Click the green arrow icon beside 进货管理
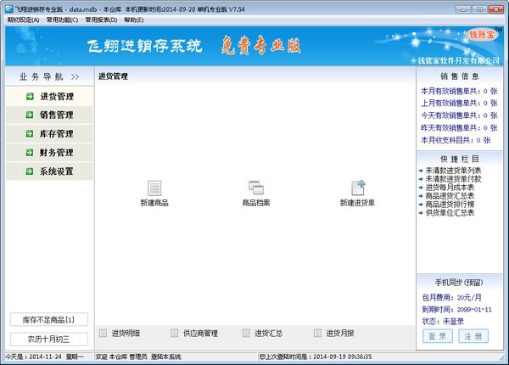Screen dimensions: 509x365 (x=30, y=97)
